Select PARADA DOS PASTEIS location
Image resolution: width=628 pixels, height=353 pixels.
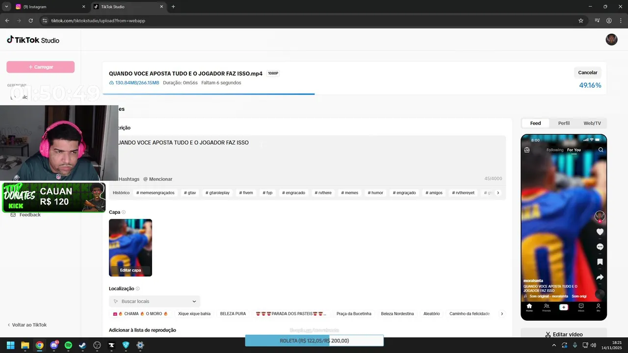coord(291,314)
